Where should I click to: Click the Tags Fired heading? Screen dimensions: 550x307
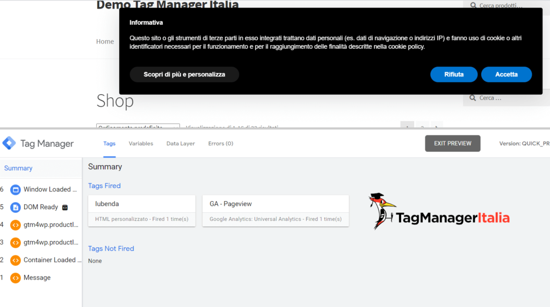[104, 186]
